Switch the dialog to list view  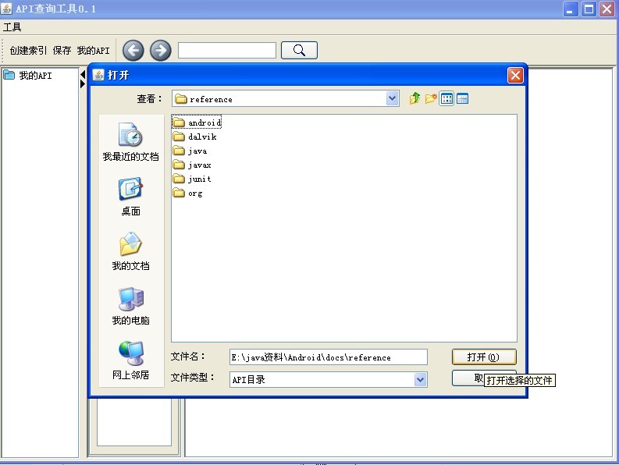(x=446, y=98)
